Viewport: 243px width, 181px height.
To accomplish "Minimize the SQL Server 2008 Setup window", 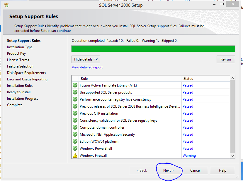I will tap(214, 4).
